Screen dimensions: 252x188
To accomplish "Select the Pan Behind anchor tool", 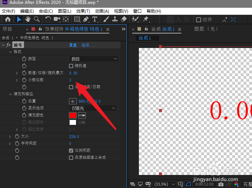I will click(x=66, y=19).
